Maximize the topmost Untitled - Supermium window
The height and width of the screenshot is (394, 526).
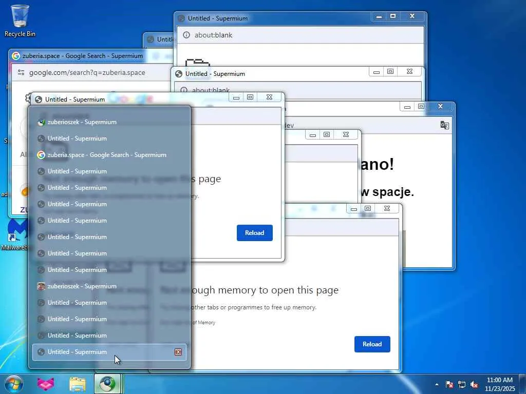(393, 16)
